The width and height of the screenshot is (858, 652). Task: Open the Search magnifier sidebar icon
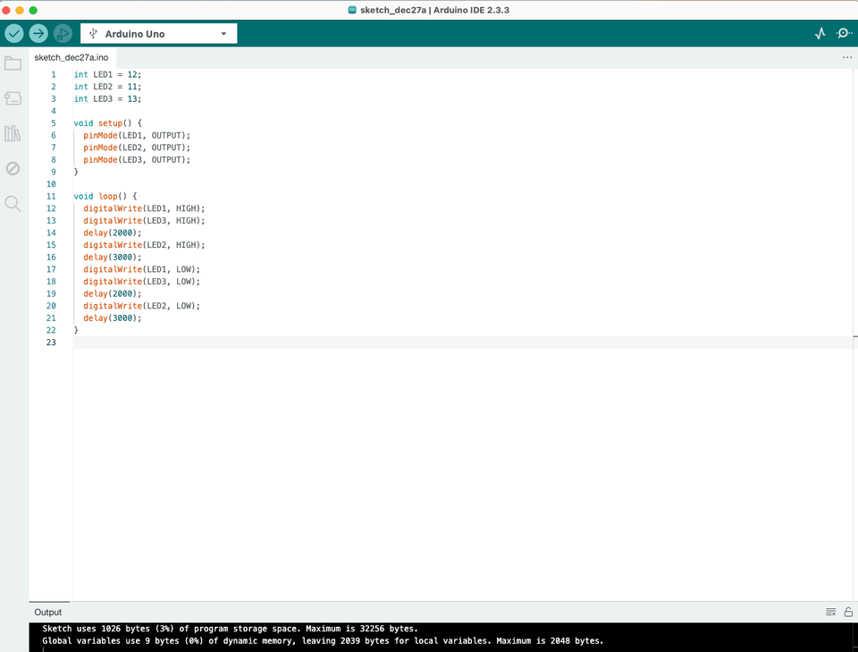(13, 204)
